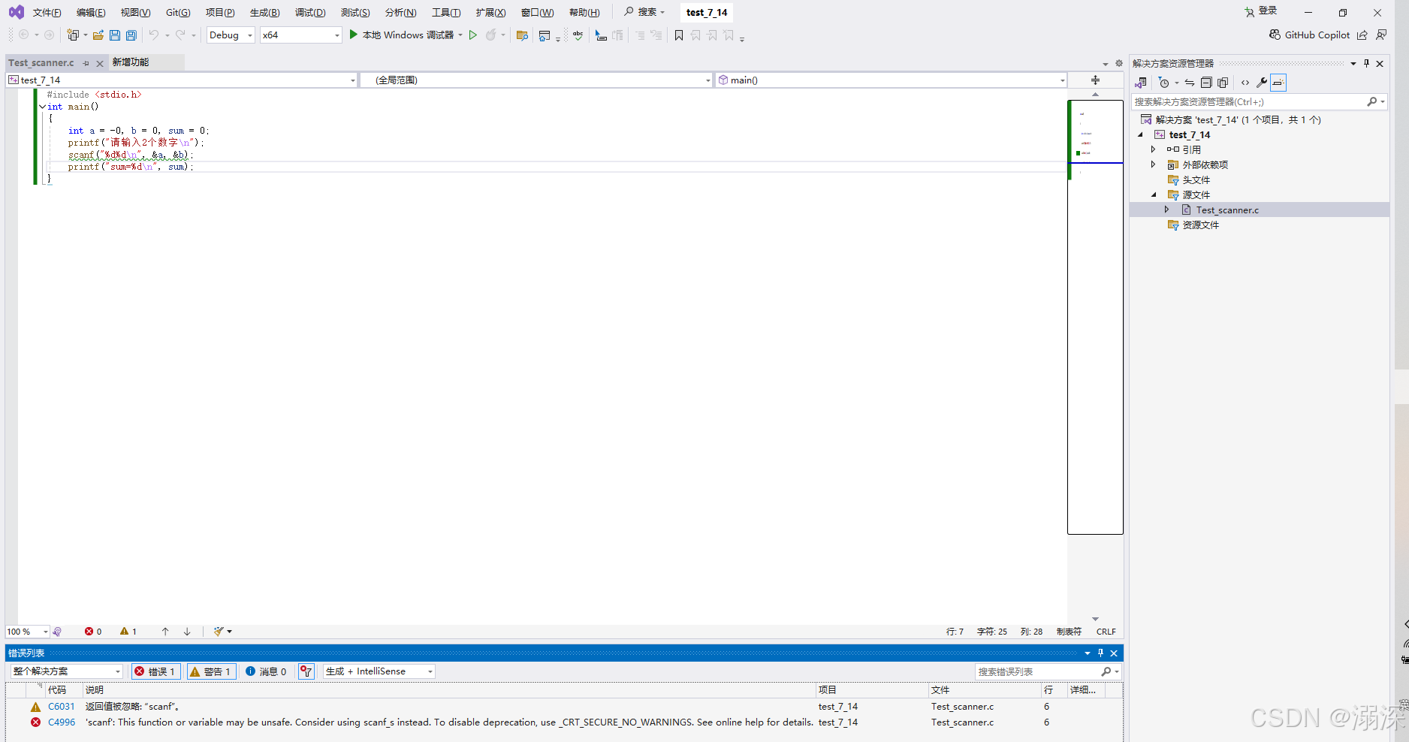Click the hot reload flame icon

click(491, 35)
